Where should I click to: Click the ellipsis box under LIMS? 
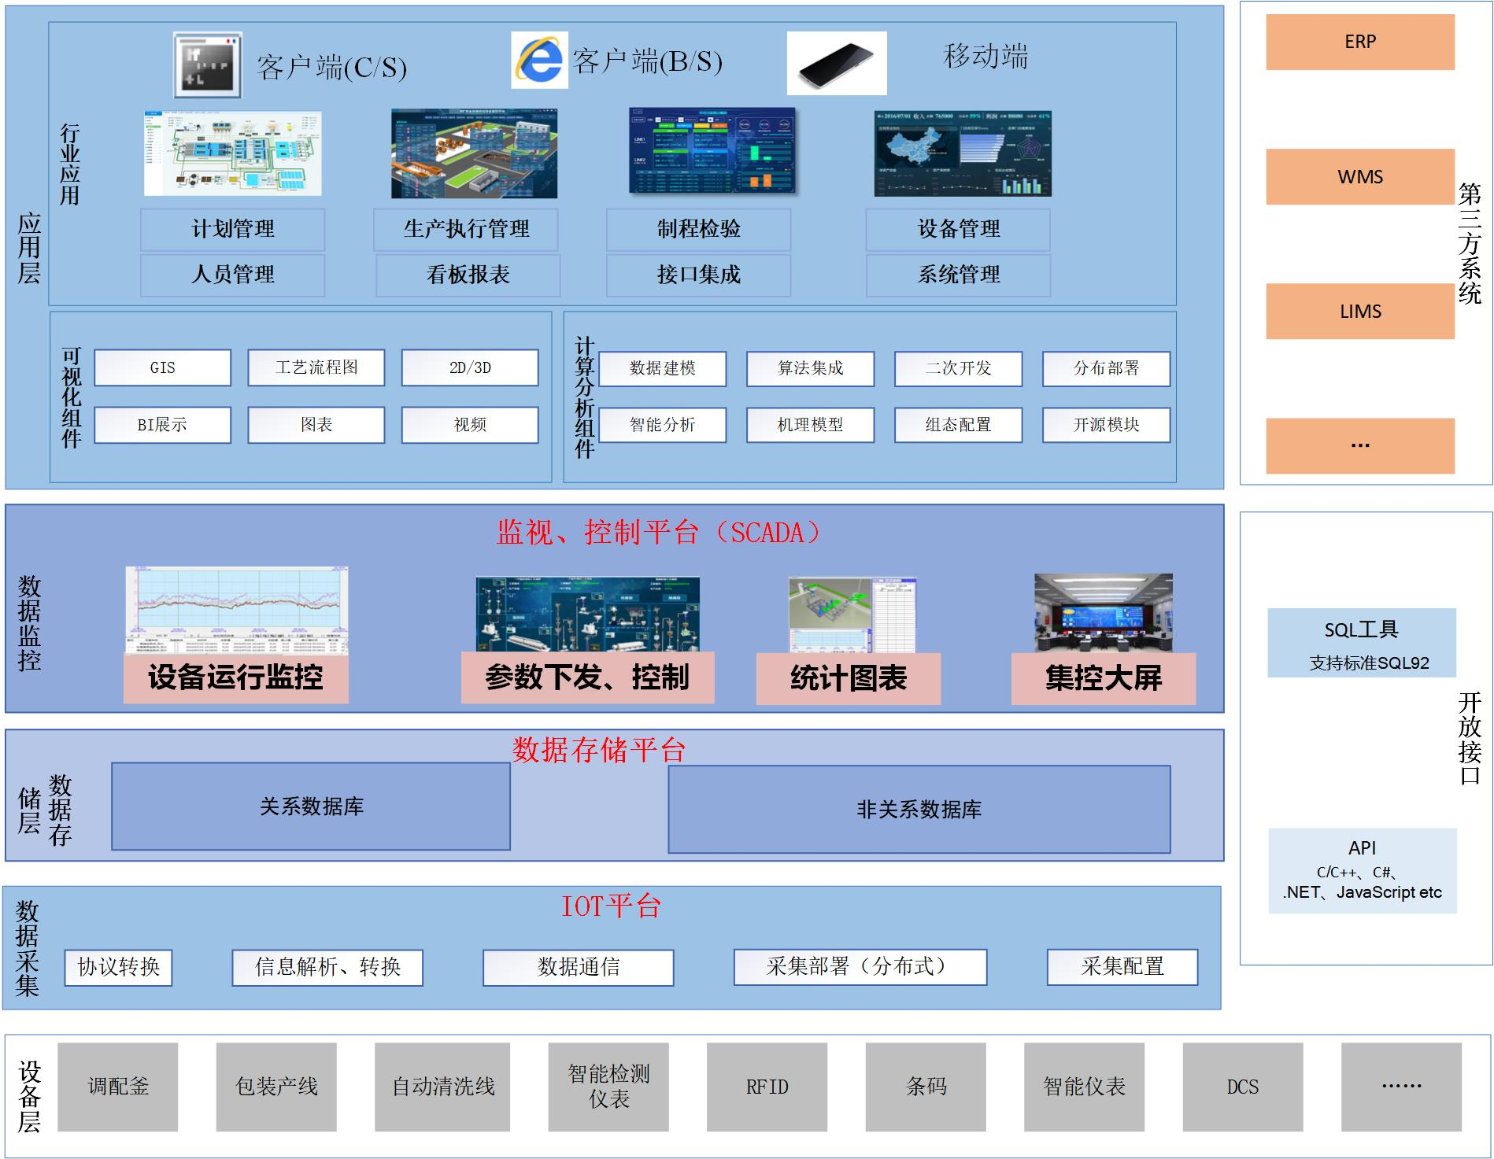(x=1360, y=446)
